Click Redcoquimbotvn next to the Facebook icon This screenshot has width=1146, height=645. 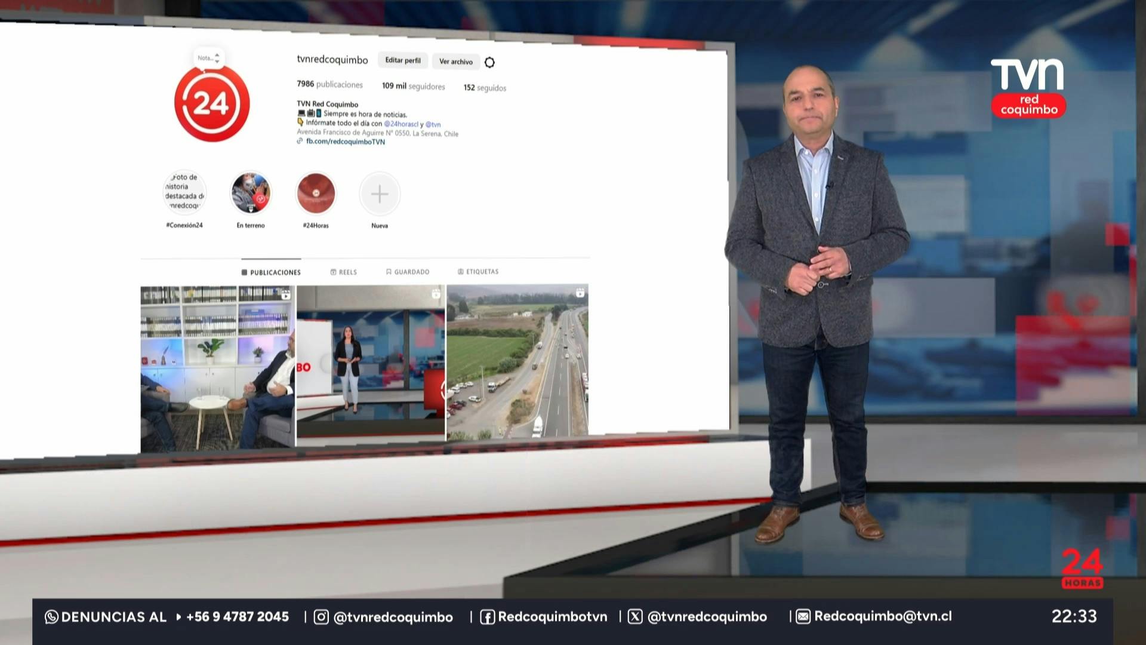pyautogui.click(x=553, y=617)
